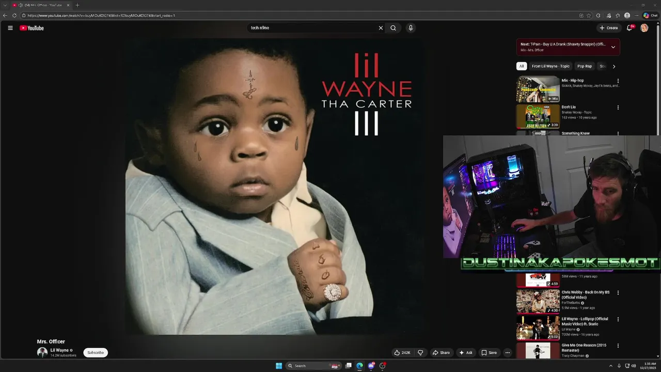This screenshot has width=661, height=372.
Task: Open options for Give Me One Reason
Action: 618,346
